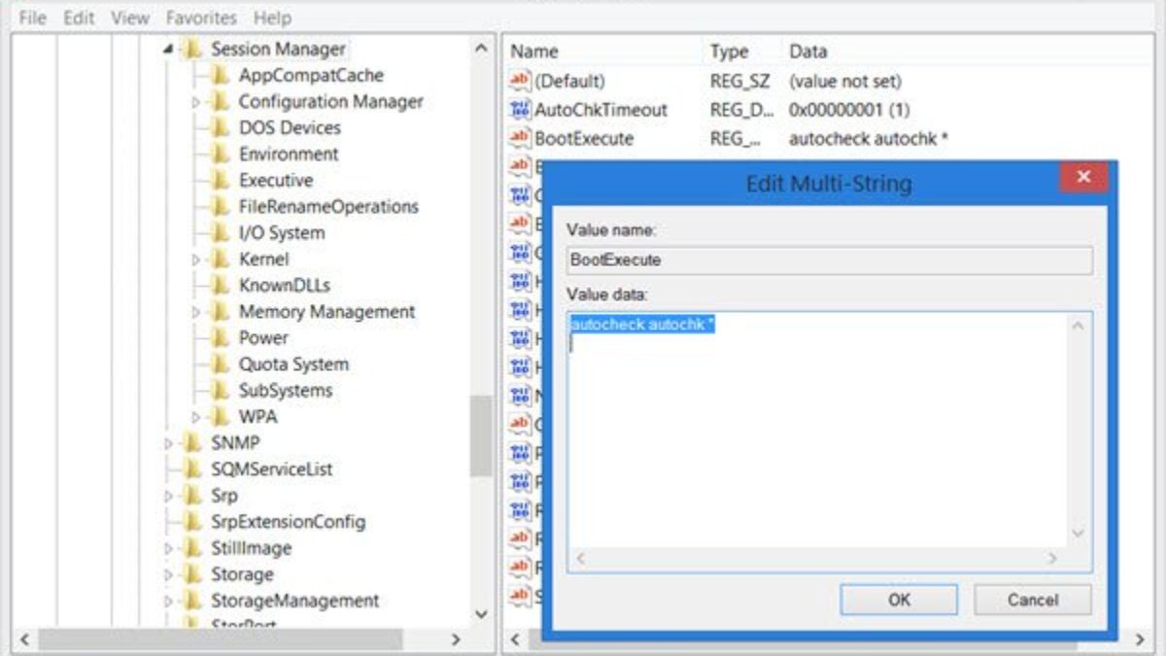Open the Edit menu

pyautogui.click(x=79, y=17)
